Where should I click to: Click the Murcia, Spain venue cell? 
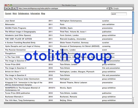(66, 88)
